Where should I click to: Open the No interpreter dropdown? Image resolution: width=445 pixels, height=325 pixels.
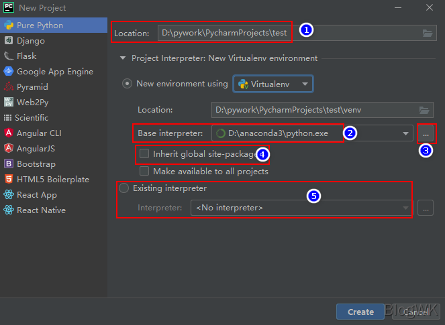[x=301, y=208]
